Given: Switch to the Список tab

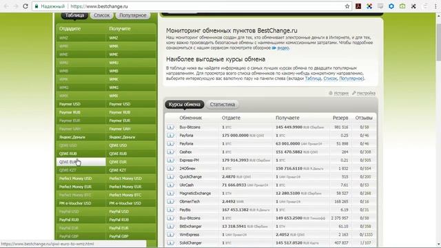Looking at the screenshot, I should point(101,15).
